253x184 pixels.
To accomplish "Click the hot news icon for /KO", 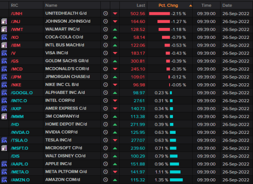I will tap(4, 37).
